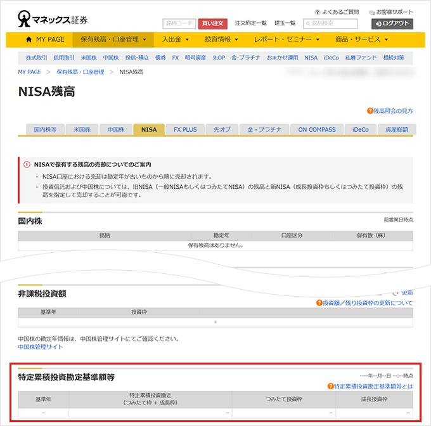Open 先OP submenu link
This screenshot has width=431, height=426.
(219, 58)
